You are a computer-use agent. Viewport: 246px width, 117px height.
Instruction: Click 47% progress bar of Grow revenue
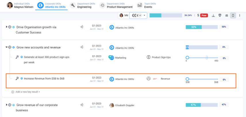point(202,105)
